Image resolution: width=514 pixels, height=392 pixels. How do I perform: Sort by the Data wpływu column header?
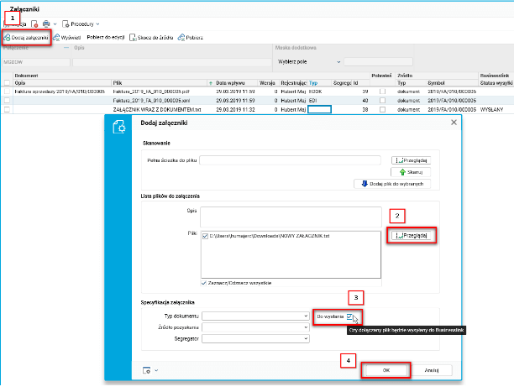(230, 83)
